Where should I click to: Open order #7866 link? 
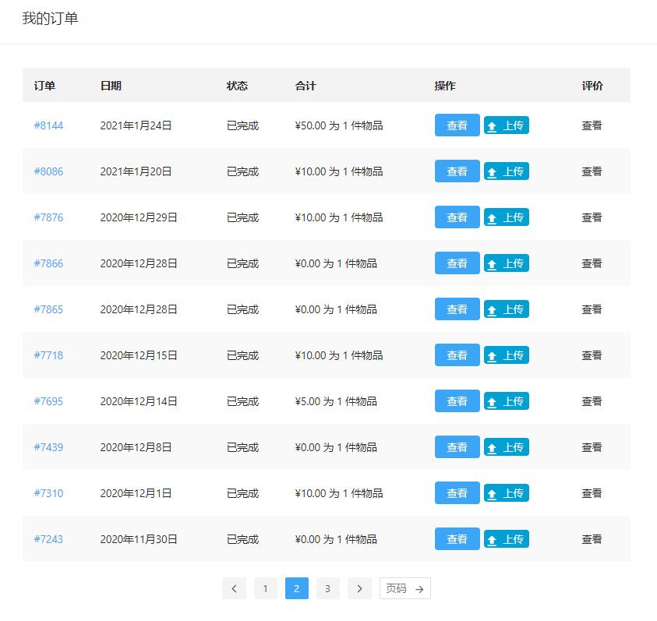[48, 263]
